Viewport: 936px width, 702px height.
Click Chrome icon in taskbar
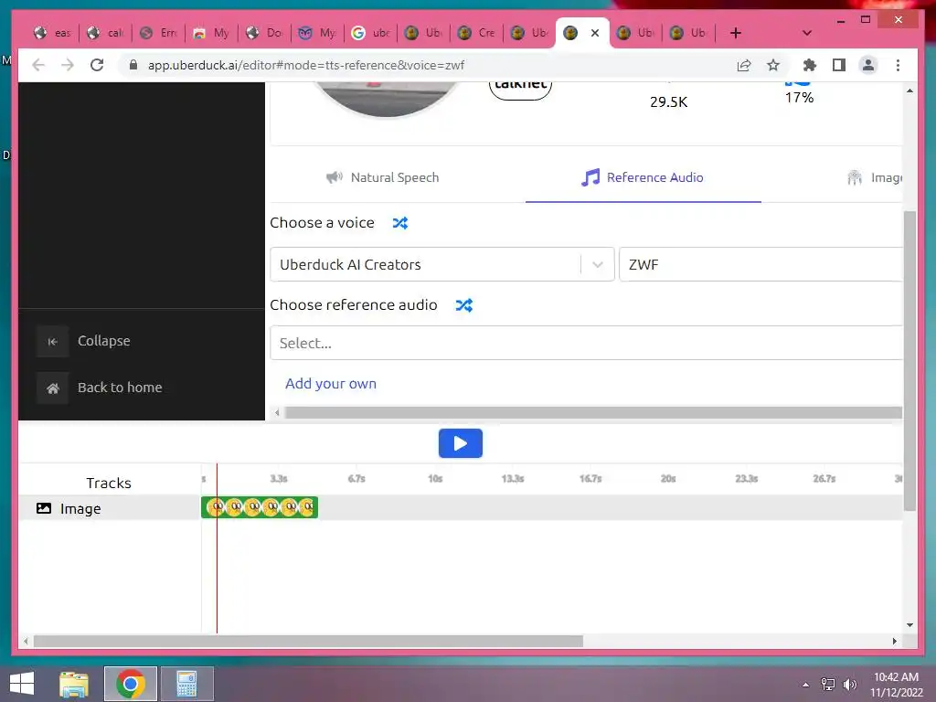tap(131, 684)
